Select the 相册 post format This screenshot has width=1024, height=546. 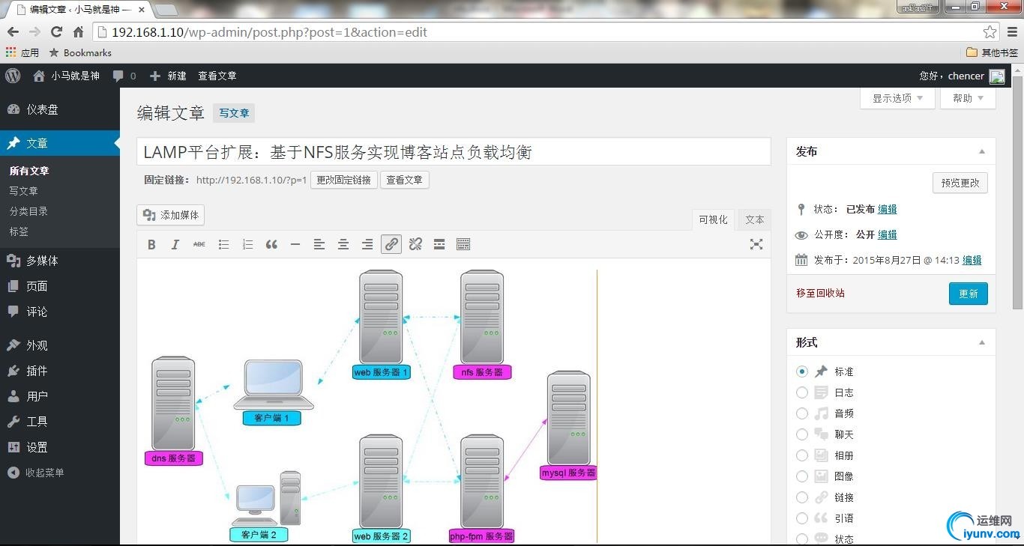802,455
